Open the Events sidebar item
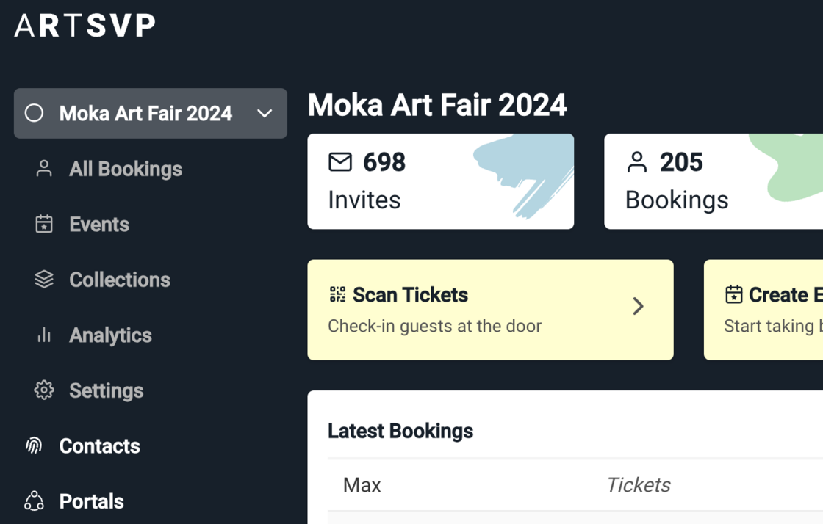This screenshot has width=823, height=524. pyautogui.click(x=99, y=224)
